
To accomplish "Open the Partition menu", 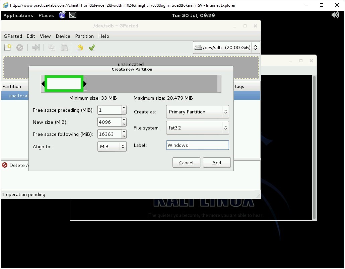I will pyautogui.click(x=84, y=36).
